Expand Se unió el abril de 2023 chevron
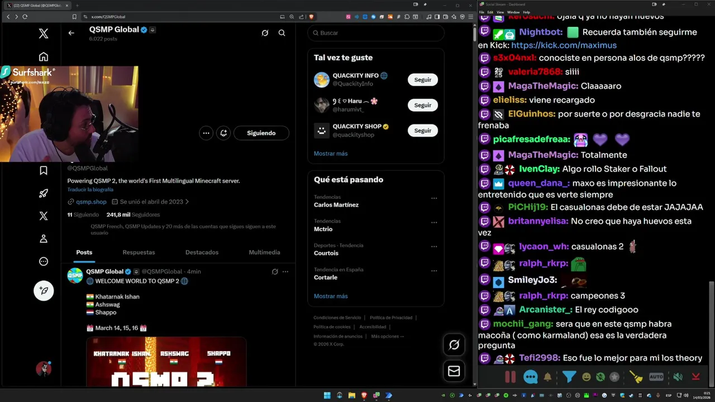This screenshot has width=715, height=402. coord(187,202)
